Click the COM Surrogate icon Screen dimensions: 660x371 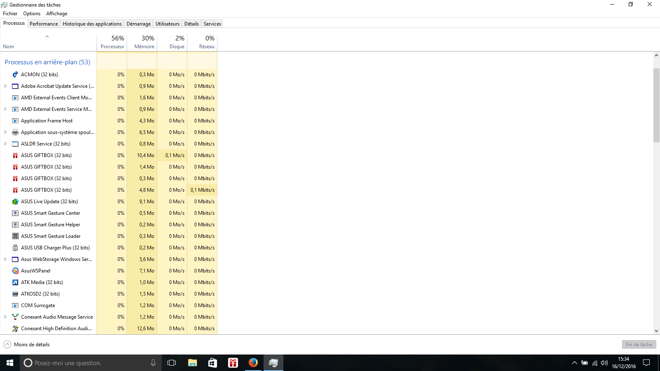pos(15,305)
